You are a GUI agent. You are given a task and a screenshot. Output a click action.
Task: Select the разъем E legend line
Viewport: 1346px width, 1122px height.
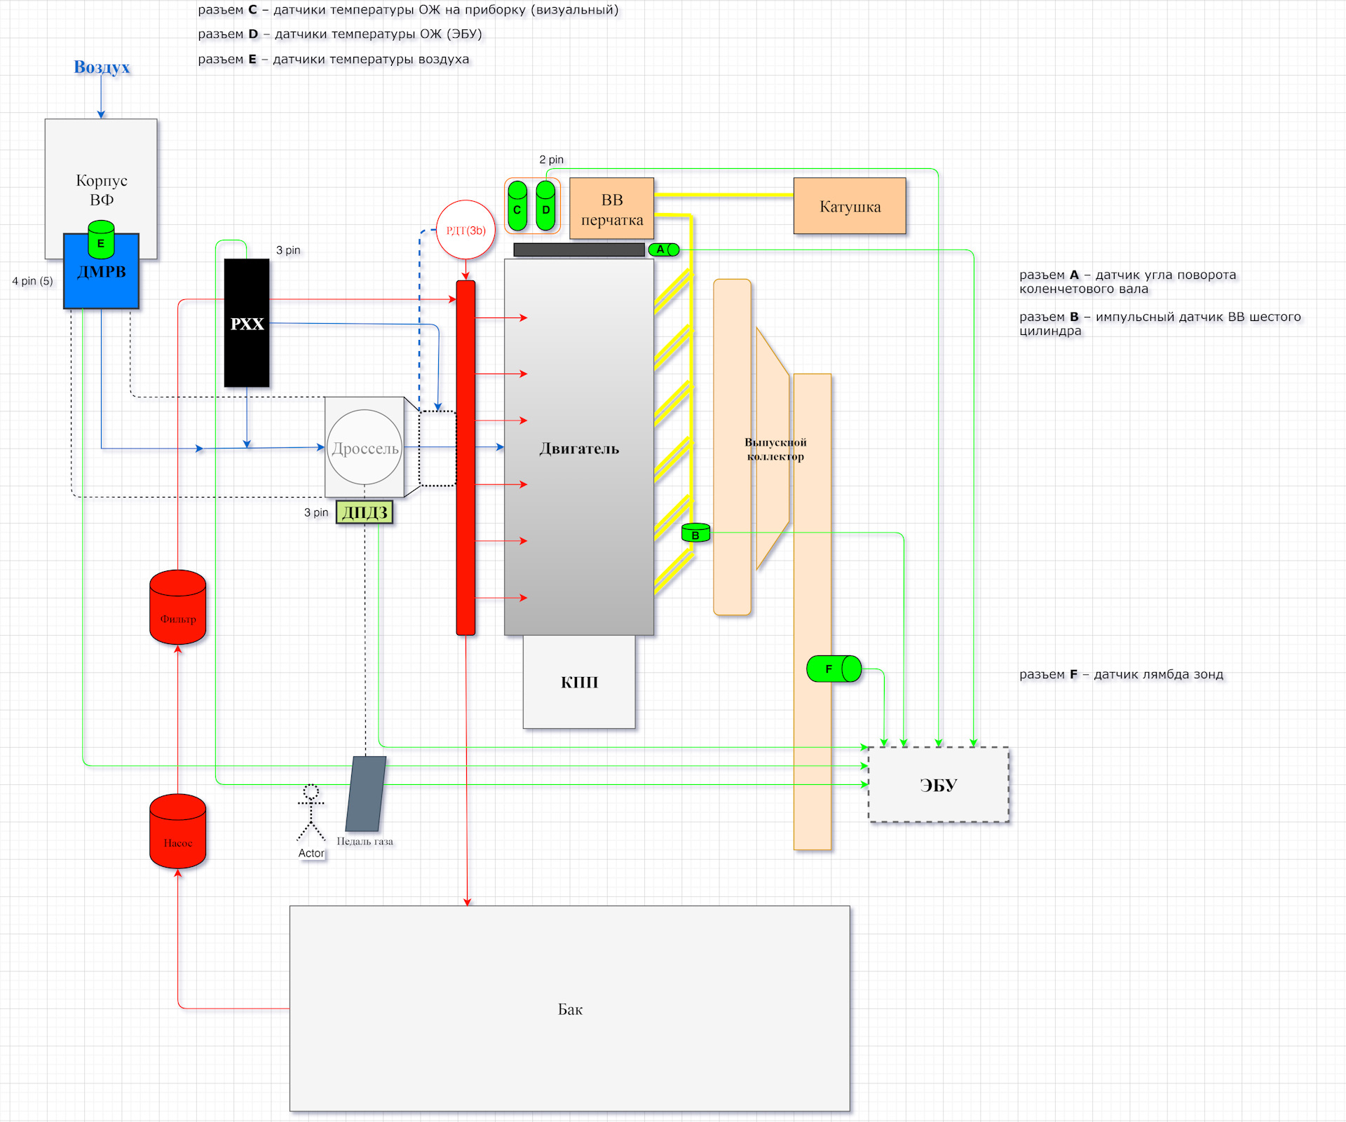click(x=334, y=59)
